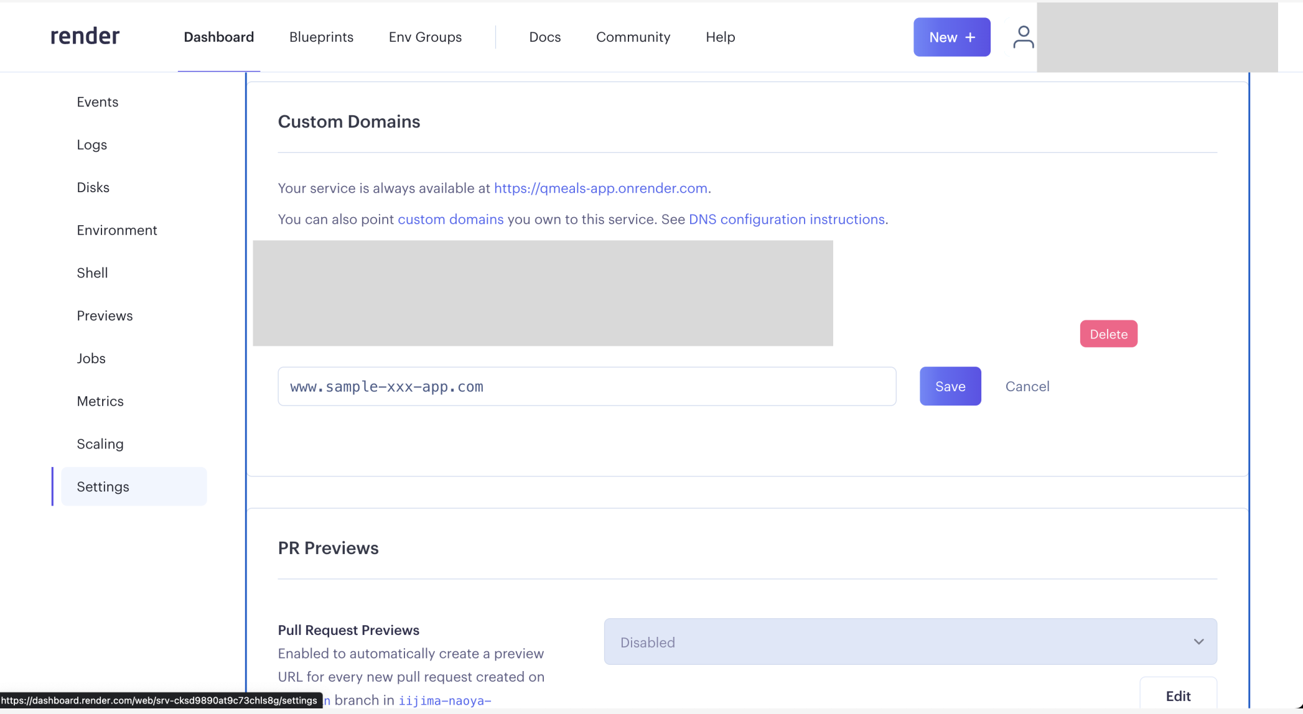Open the Shell sidebar item
1303x714 pixels.
(92, 273)
